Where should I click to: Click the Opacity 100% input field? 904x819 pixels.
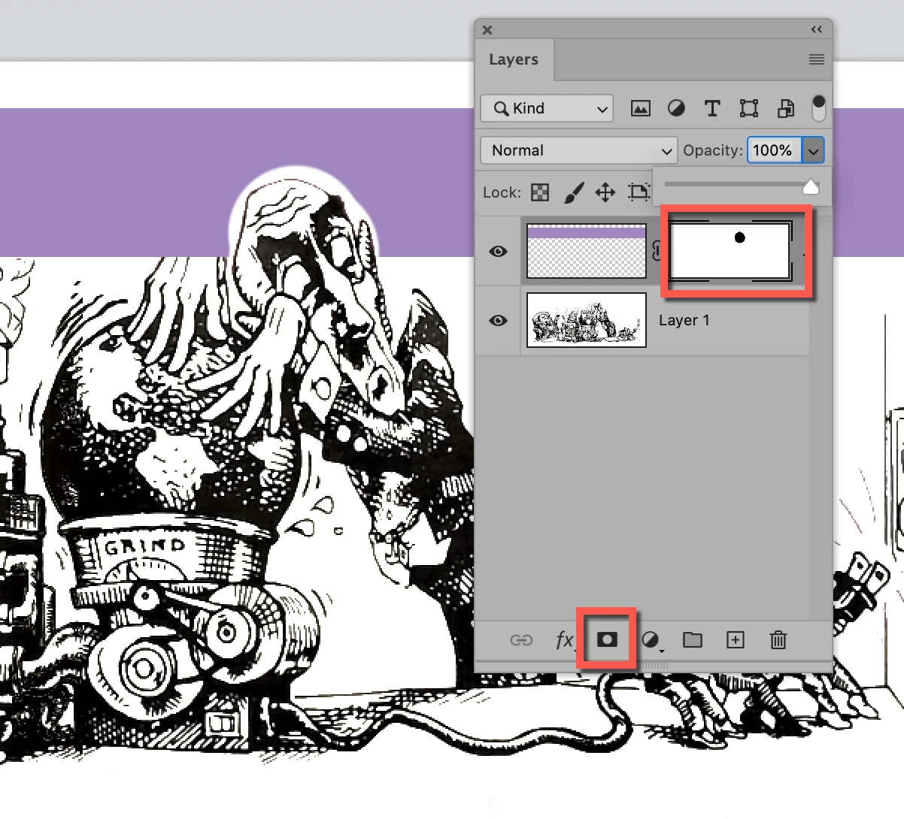(775, 150)
